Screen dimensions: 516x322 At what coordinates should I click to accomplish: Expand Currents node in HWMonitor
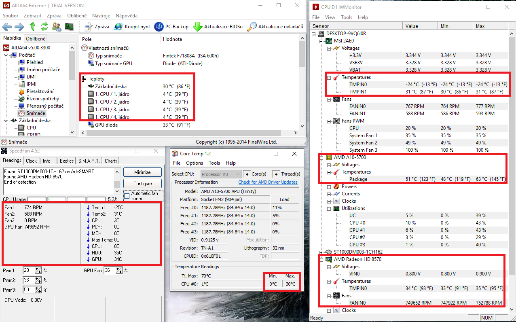click(x=329, y=194)
